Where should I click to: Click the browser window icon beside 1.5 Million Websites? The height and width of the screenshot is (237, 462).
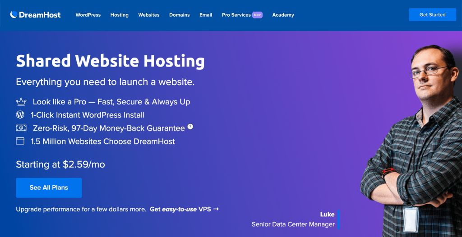20,141
